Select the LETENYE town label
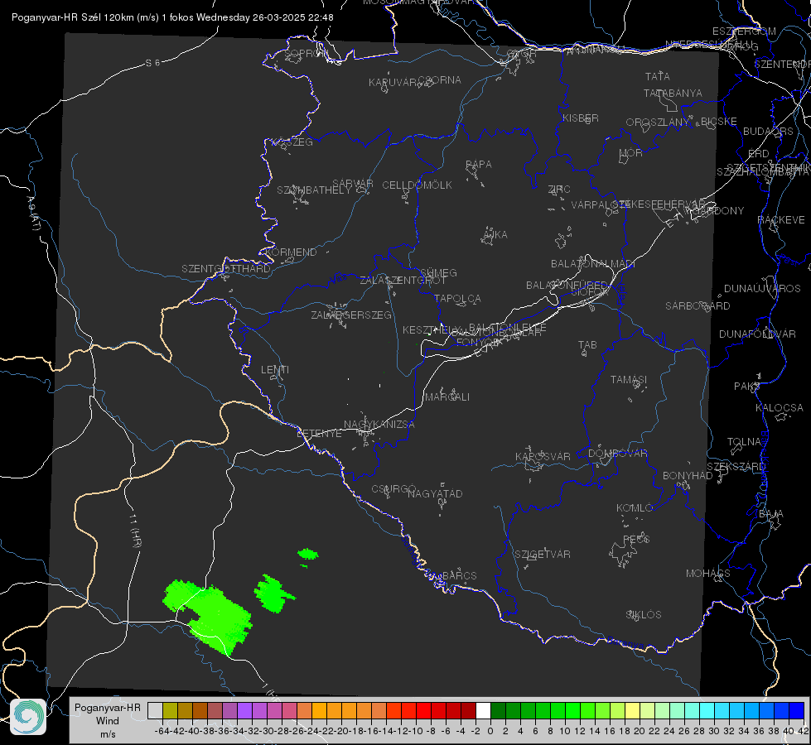Image resolution: width=811 pixels, height=745 pixels. [320, 434]
